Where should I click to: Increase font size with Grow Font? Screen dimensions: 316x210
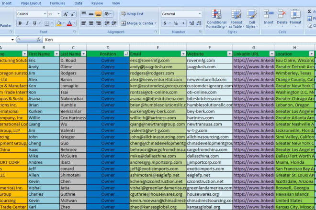pos(66,14)
